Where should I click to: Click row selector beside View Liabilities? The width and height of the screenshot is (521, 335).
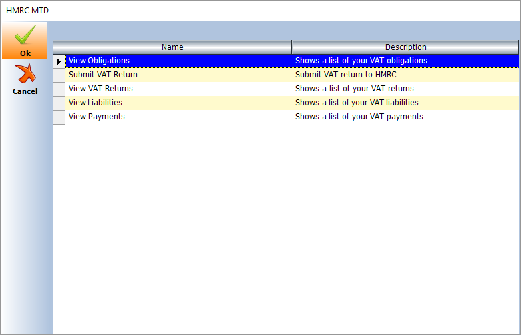(59, 103)
